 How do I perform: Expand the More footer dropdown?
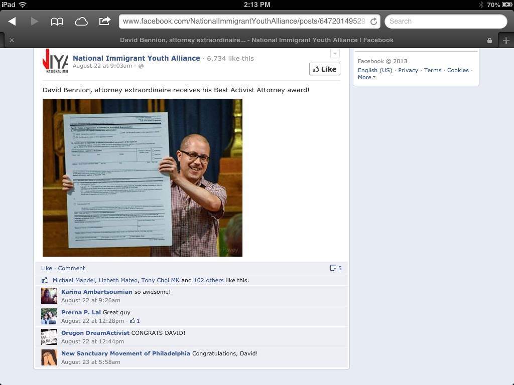click(366, 78)
